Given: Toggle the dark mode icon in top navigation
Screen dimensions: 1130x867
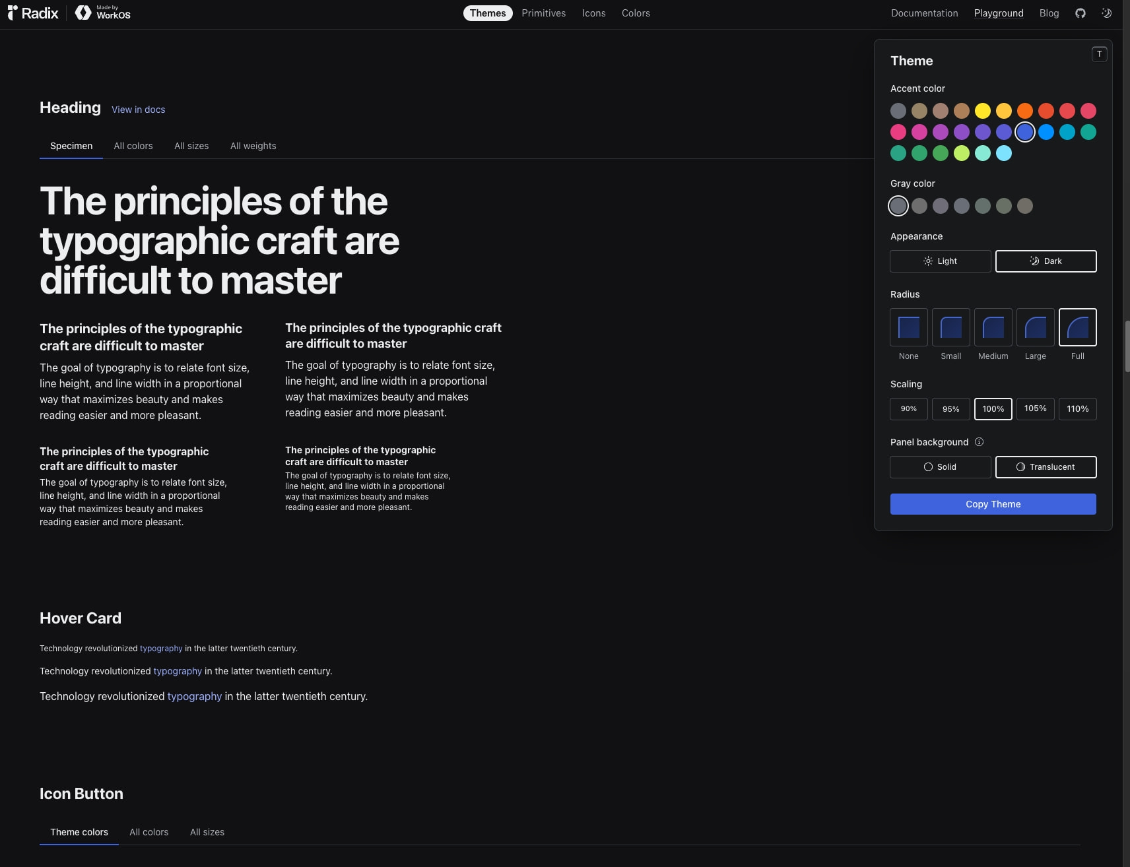Looking at the screenshot, I should point(1107,13).
